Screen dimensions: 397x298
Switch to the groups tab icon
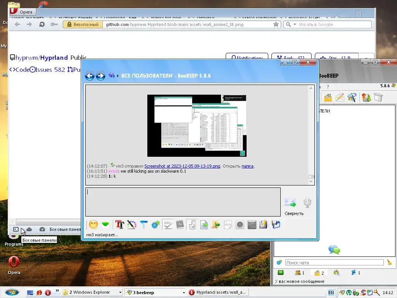pyautogui.click(x=337, y=273)
